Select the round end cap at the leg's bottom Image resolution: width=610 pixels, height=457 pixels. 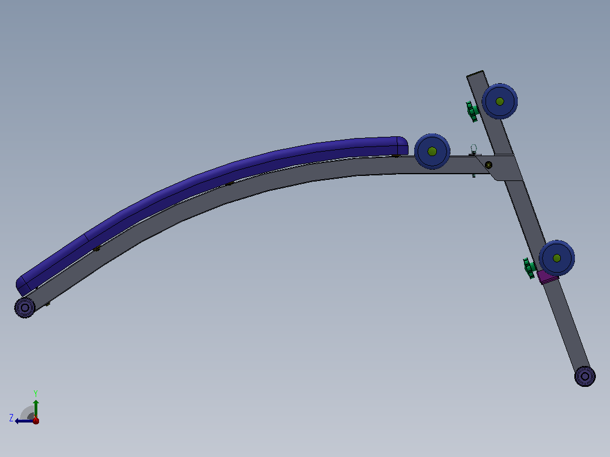585,376
